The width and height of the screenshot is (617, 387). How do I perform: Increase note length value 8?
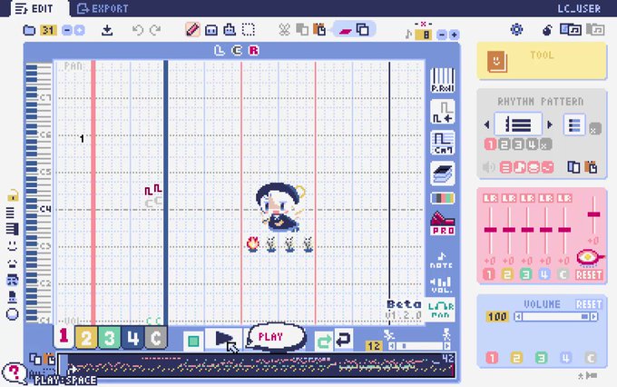[454, 35]
